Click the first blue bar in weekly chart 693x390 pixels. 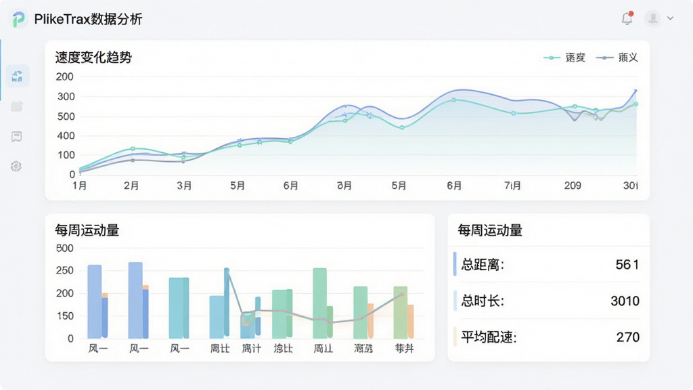tap(95, 301)
